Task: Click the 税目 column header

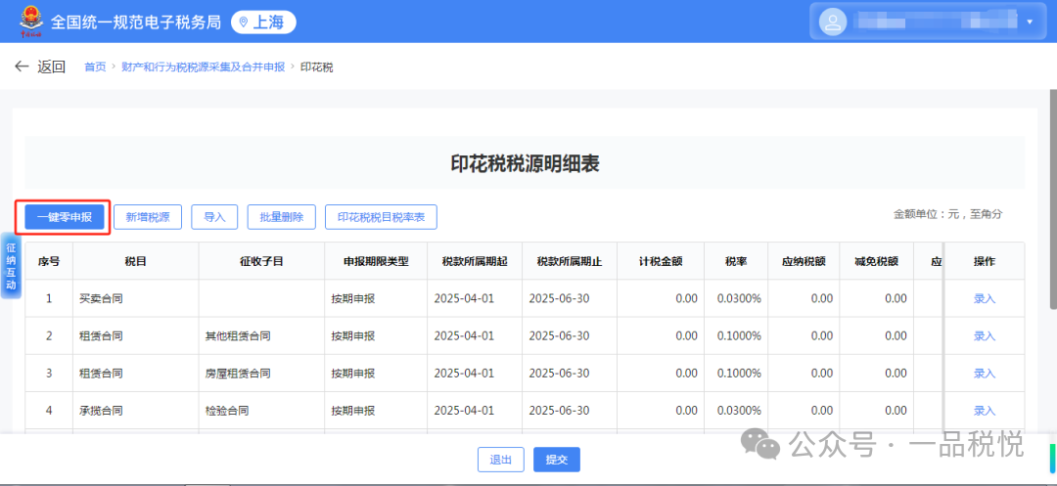Action: pyautogui.click(x=135, y=261)
